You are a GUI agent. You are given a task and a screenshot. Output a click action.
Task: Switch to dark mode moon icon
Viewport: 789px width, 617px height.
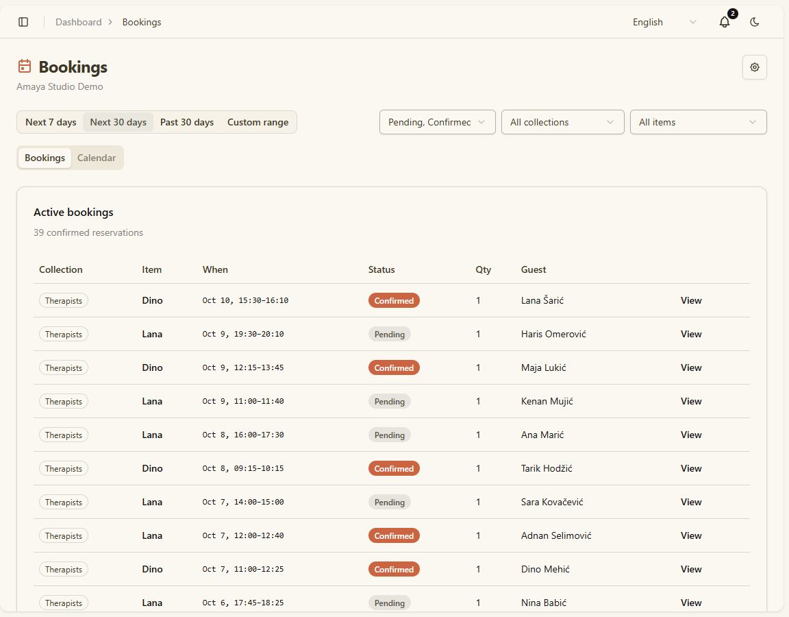[754, 22]
